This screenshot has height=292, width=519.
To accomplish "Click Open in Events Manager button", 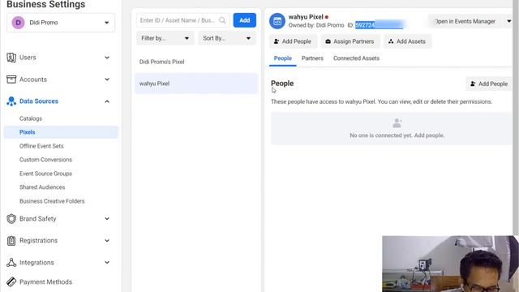I will click(465, 21).
